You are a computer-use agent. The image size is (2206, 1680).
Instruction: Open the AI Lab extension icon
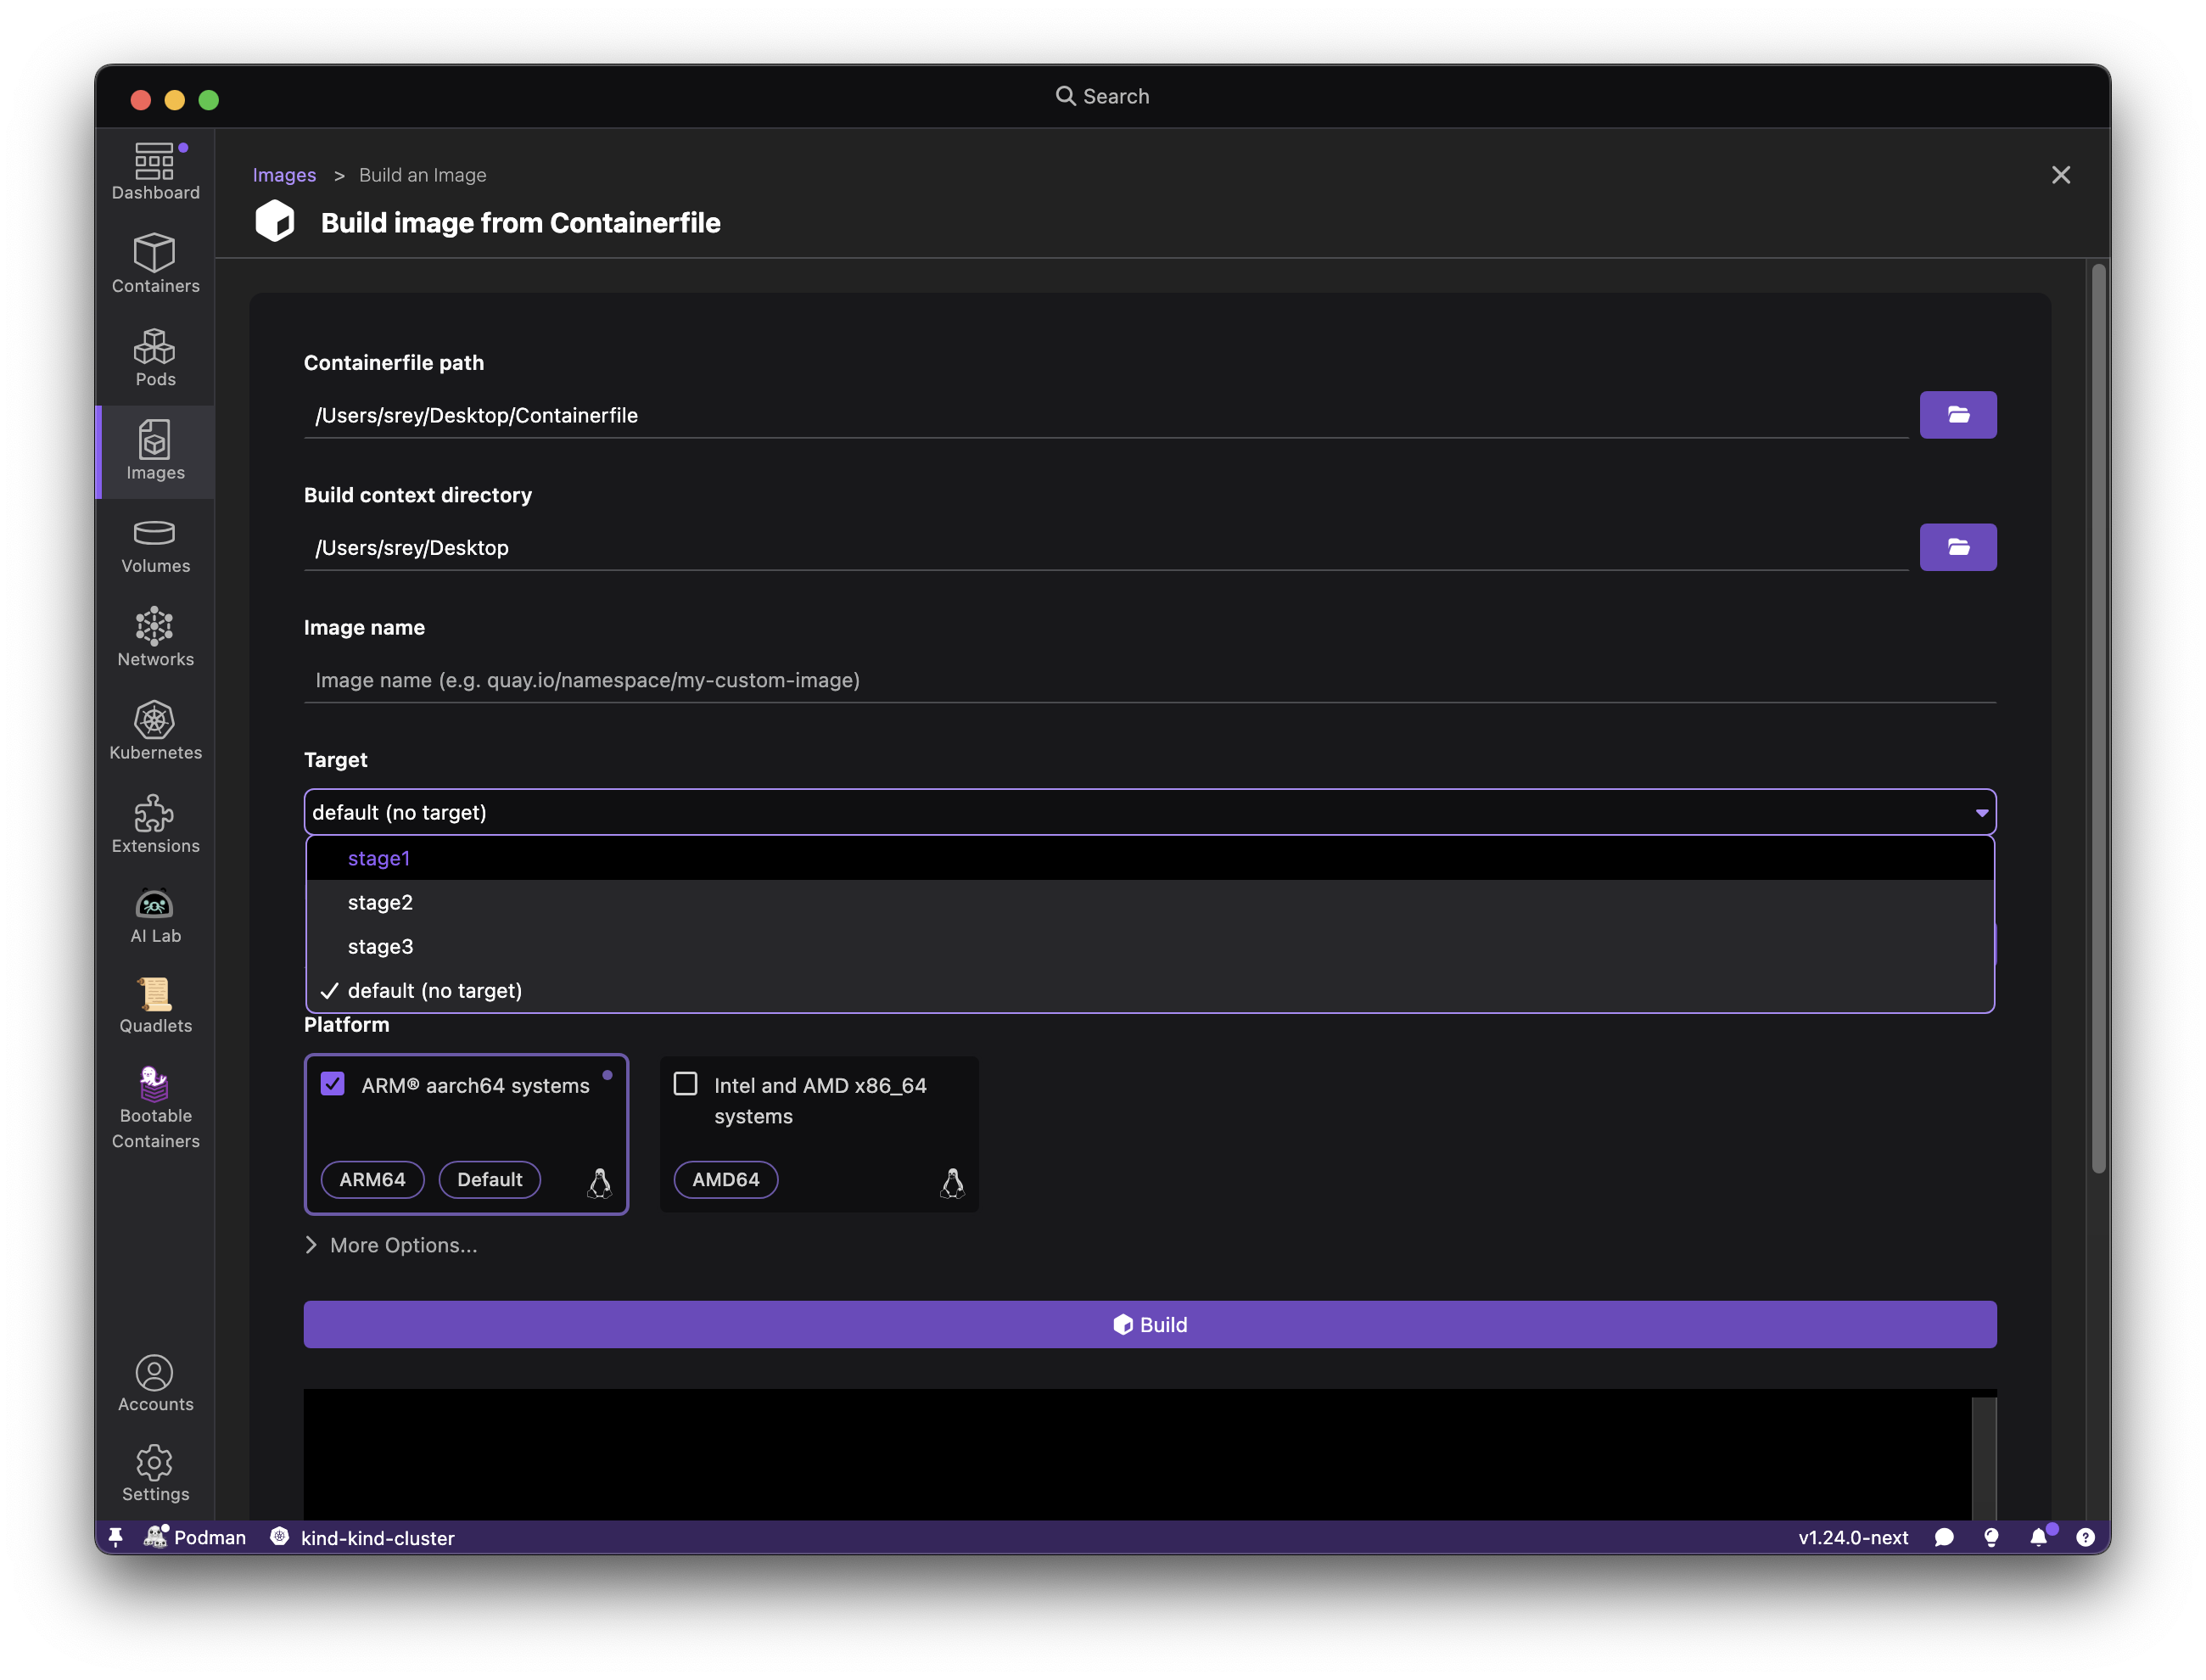click(x=155, y=915)
